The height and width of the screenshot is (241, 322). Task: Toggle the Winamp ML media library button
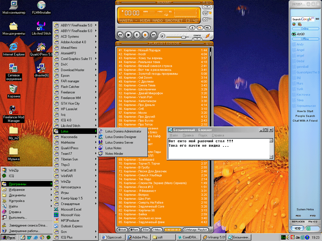point(207,27)
